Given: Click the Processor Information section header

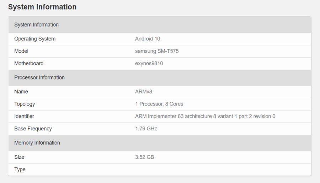Looking at the screenshot, I should click(39, 77).
